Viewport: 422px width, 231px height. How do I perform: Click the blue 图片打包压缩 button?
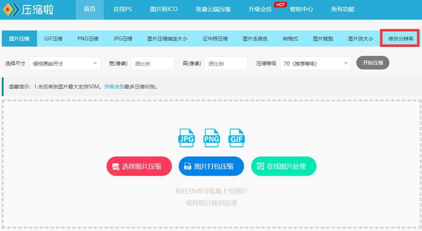pyautogui.click(x=212, y=166)
